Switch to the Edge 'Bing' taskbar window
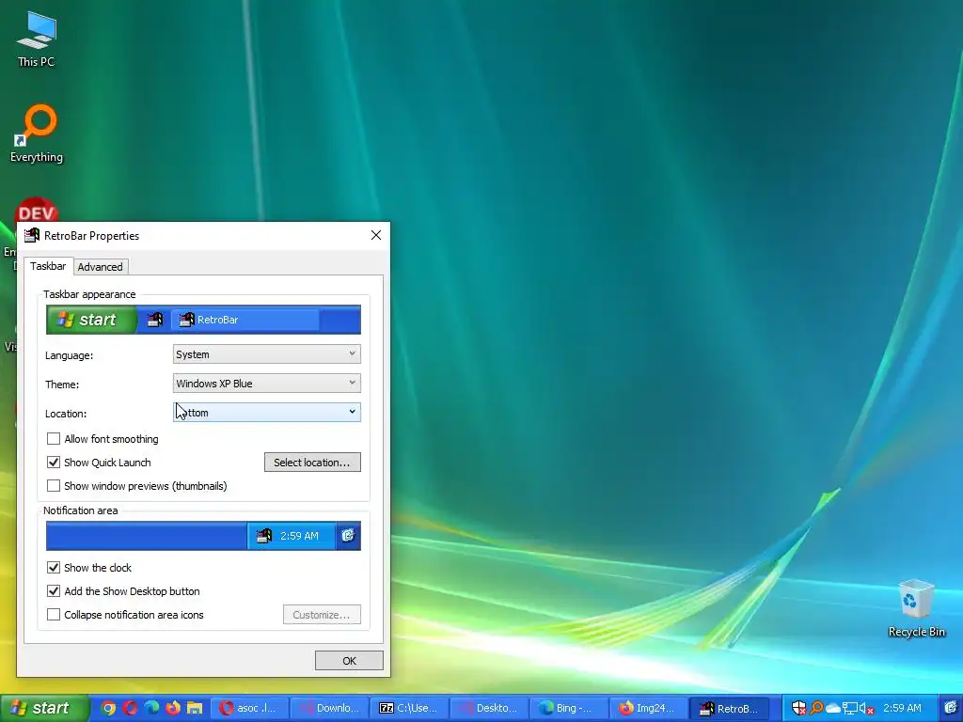963x722 pixels. (569, 708)
